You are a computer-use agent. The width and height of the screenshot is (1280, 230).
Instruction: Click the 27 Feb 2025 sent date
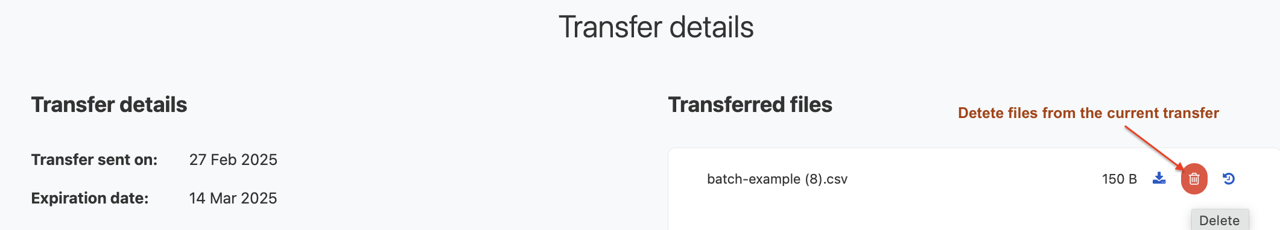pos(233,160)
